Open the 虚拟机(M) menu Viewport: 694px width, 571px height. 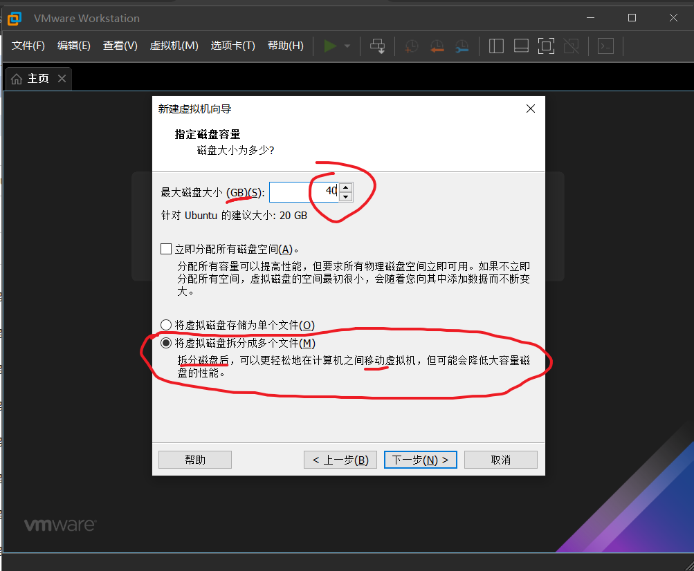tap(174, 46)
